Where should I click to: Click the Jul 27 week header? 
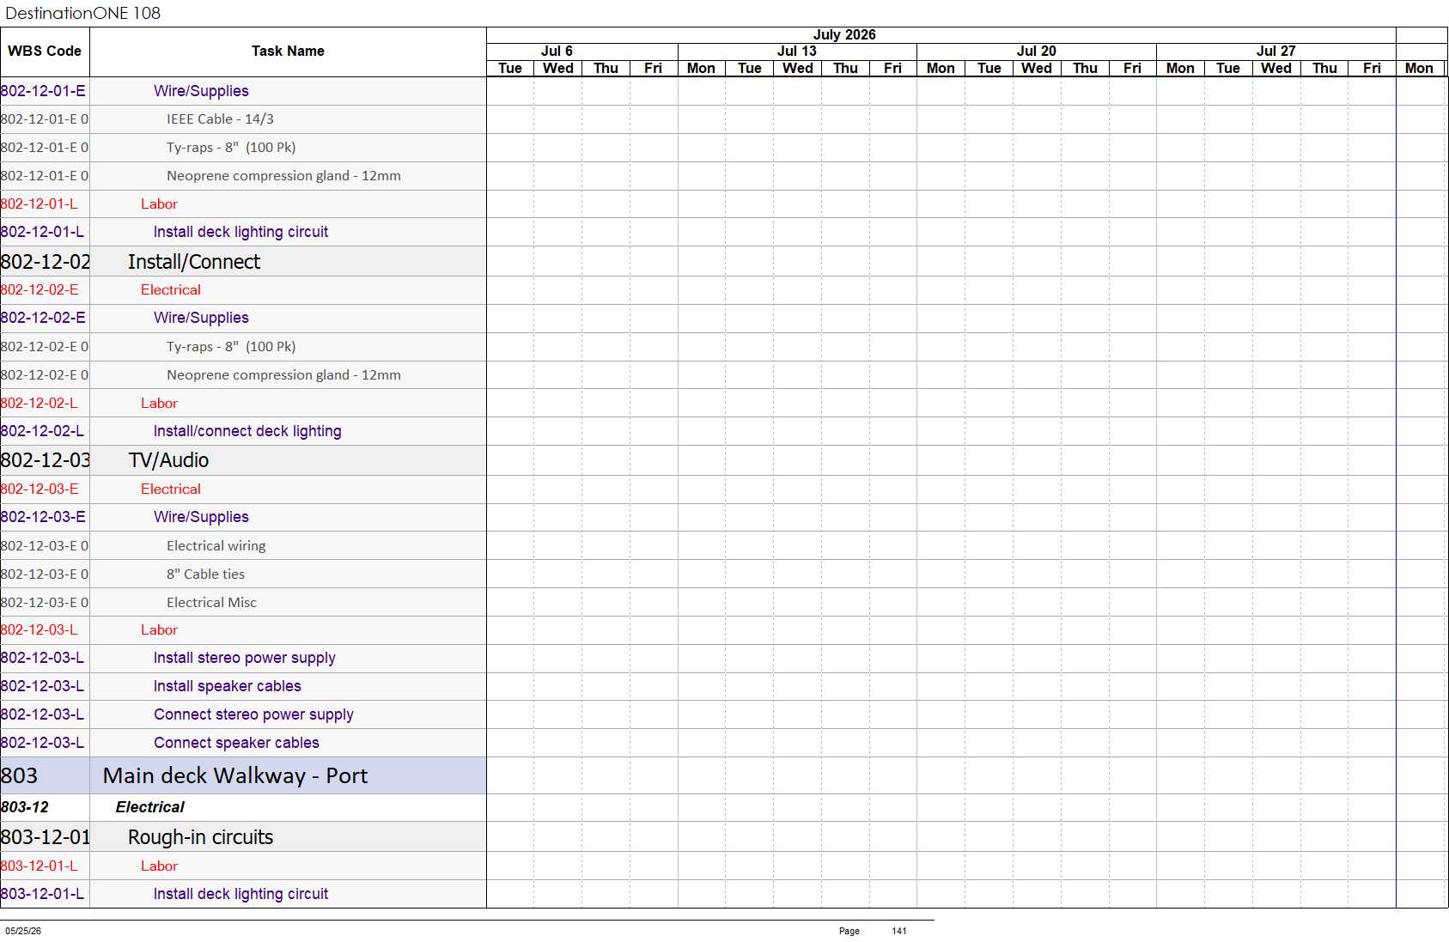point(1276,52)
